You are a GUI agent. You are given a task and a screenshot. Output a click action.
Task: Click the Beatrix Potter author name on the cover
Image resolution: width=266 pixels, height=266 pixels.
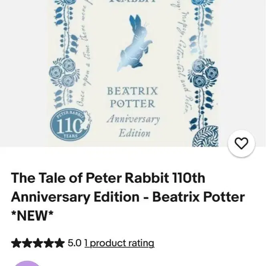[x=133, y=97]
